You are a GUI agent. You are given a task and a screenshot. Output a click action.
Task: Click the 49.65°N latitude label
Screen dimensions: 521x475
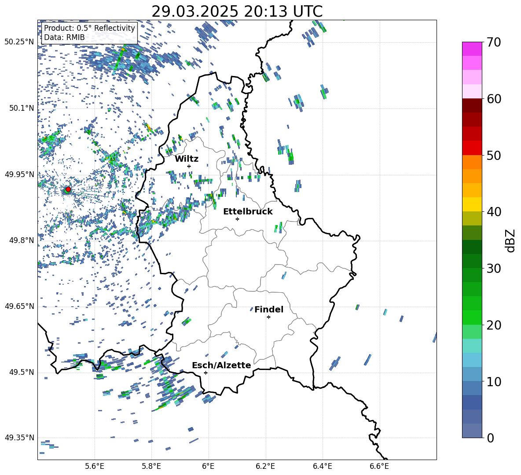[19, 306]
